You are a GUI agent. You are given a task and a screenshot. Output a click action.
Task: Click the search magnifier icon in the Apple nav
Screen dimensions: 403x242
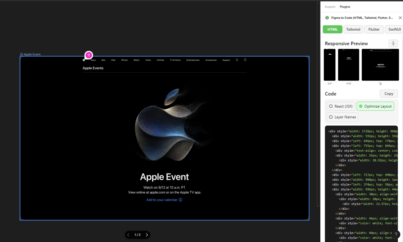pyautogui.click(x=237, y=60)
